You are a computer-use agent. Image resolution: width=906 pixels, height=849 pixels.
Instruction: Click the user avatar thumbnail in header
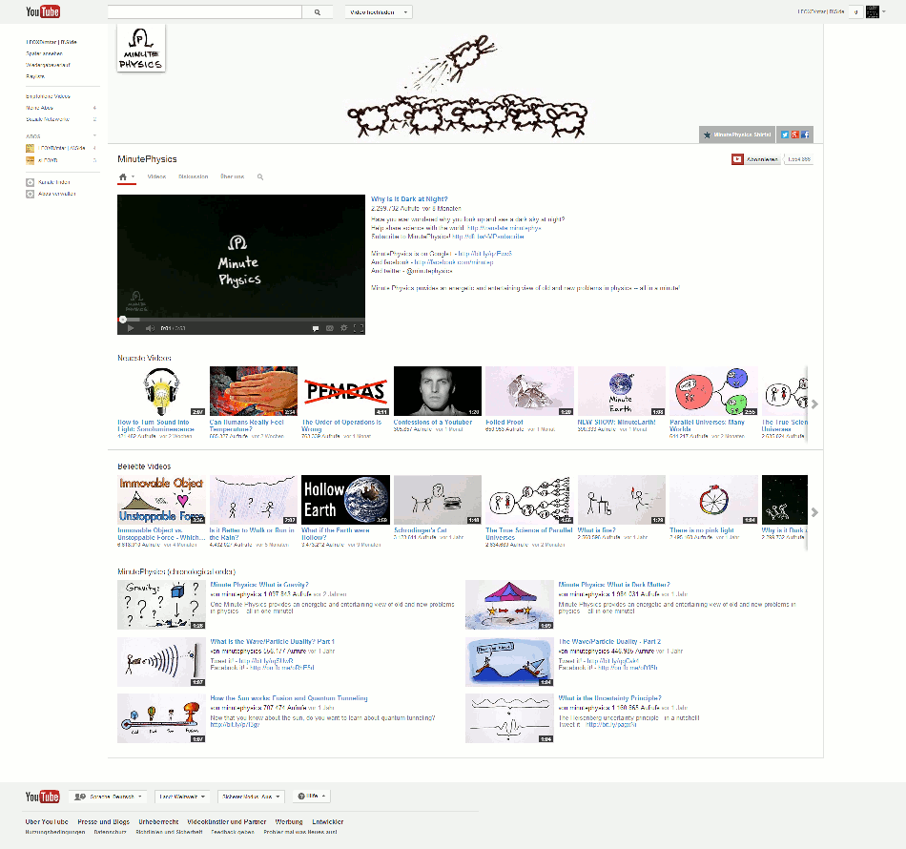[872, 11]
